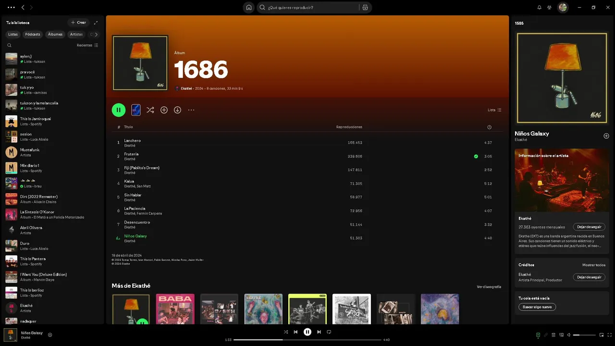
Task: Click Dejar de seguir under oyentes mensuales
Action: click(x=589, y=227)
